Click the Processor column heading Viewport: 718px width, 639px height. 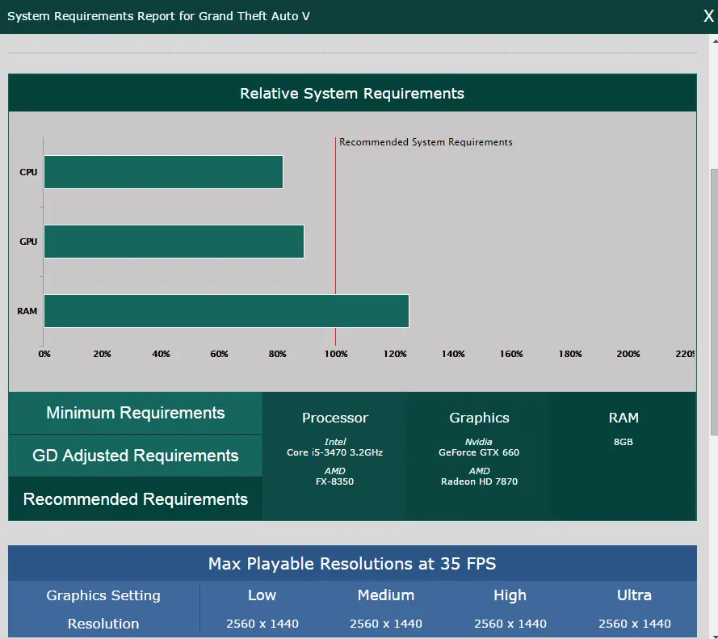[334, 418]
